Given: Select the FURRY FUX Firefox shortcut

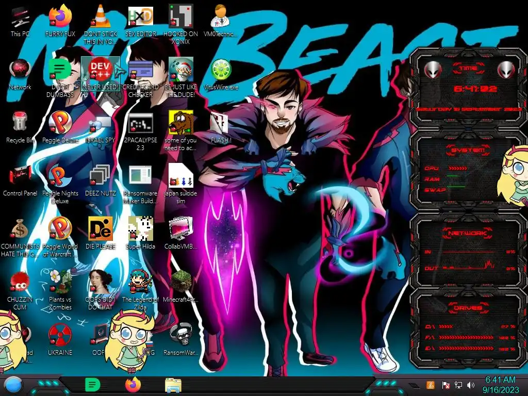Looking at the screenshot, I should pyautogui.click(x=60, y=21).
